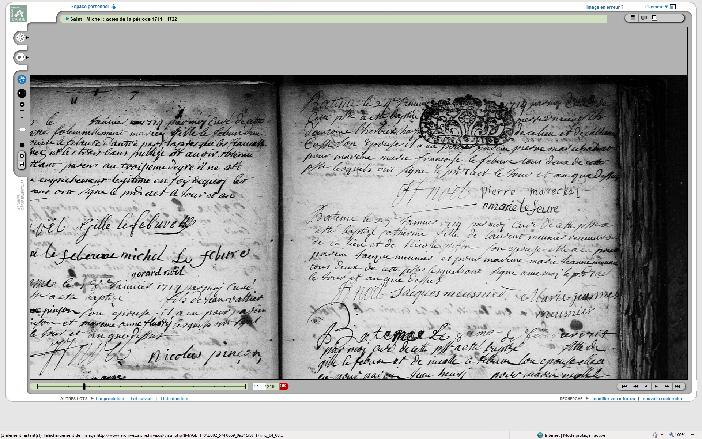Open the print icon in top toolbar
This screenshot has width=702, height=439.
click(x=654, y=18)
